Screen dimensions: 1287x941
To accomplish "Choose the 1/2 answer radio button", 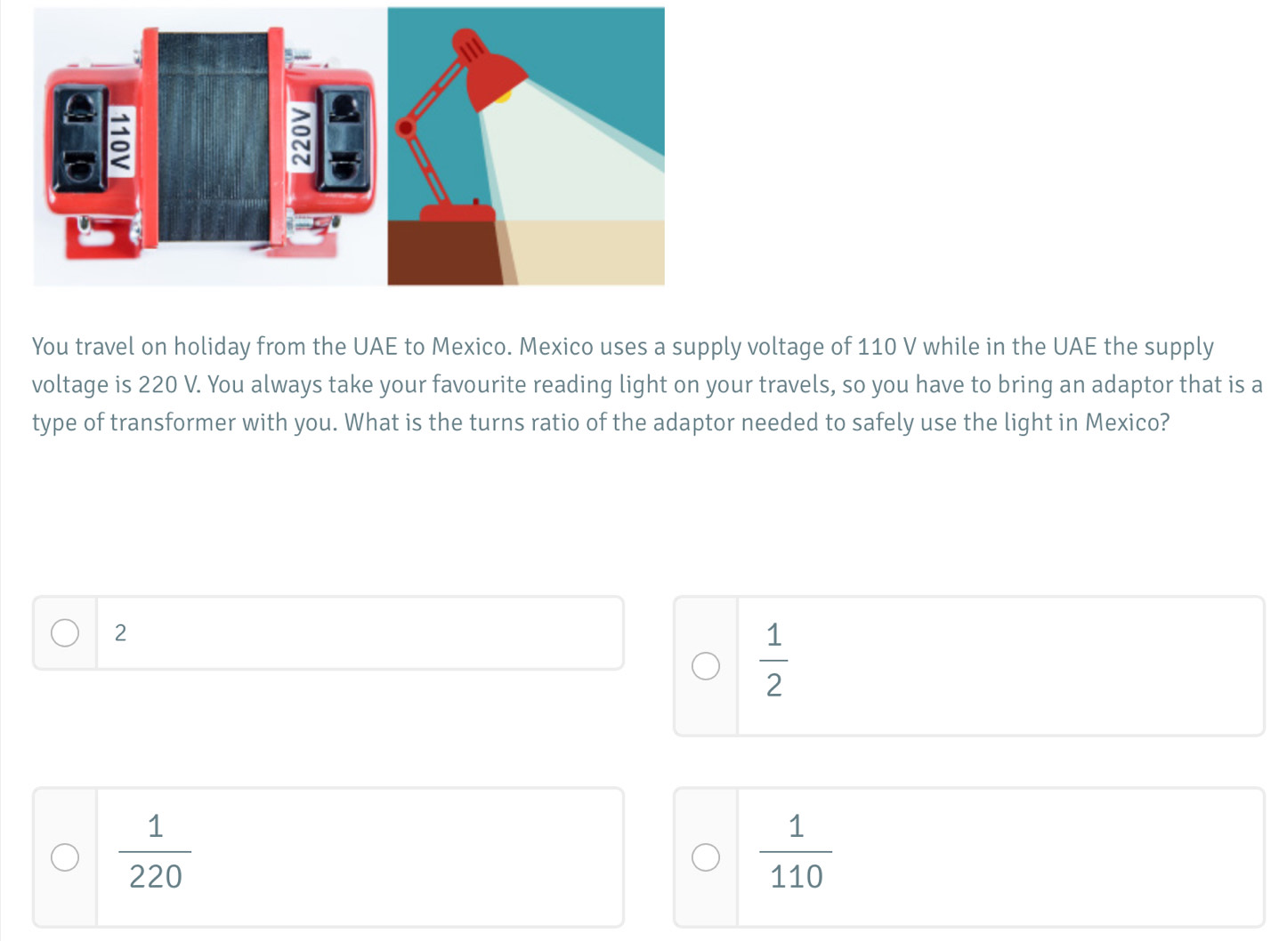I will click(706, 666).
